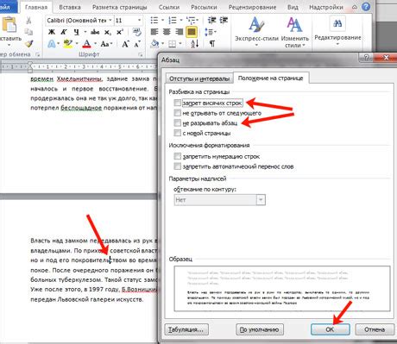This screenshot has width=397, height=344.
Task: Open the Вставка ribbon tab
Action: point(71,7)
